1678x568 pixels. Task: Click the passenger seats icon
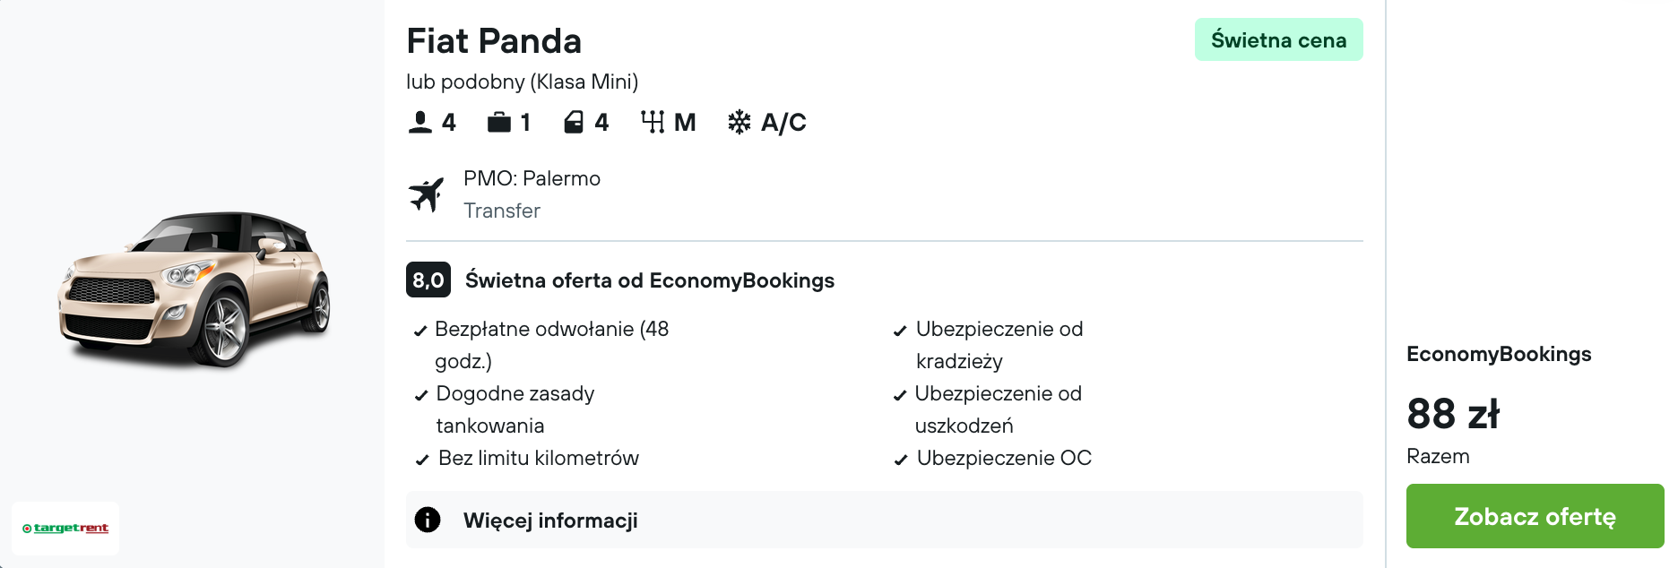[x=420, y=122]
